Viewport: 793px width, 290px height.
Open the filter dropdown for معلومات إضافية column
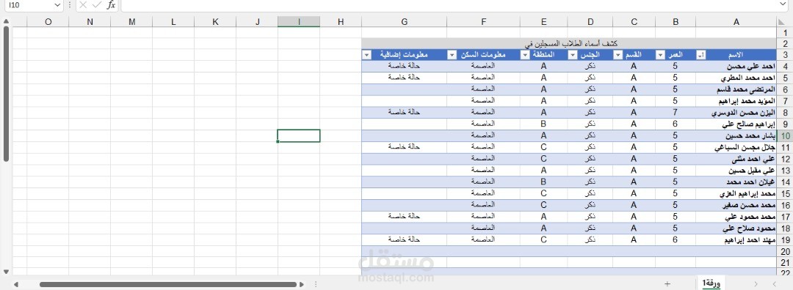366,55
